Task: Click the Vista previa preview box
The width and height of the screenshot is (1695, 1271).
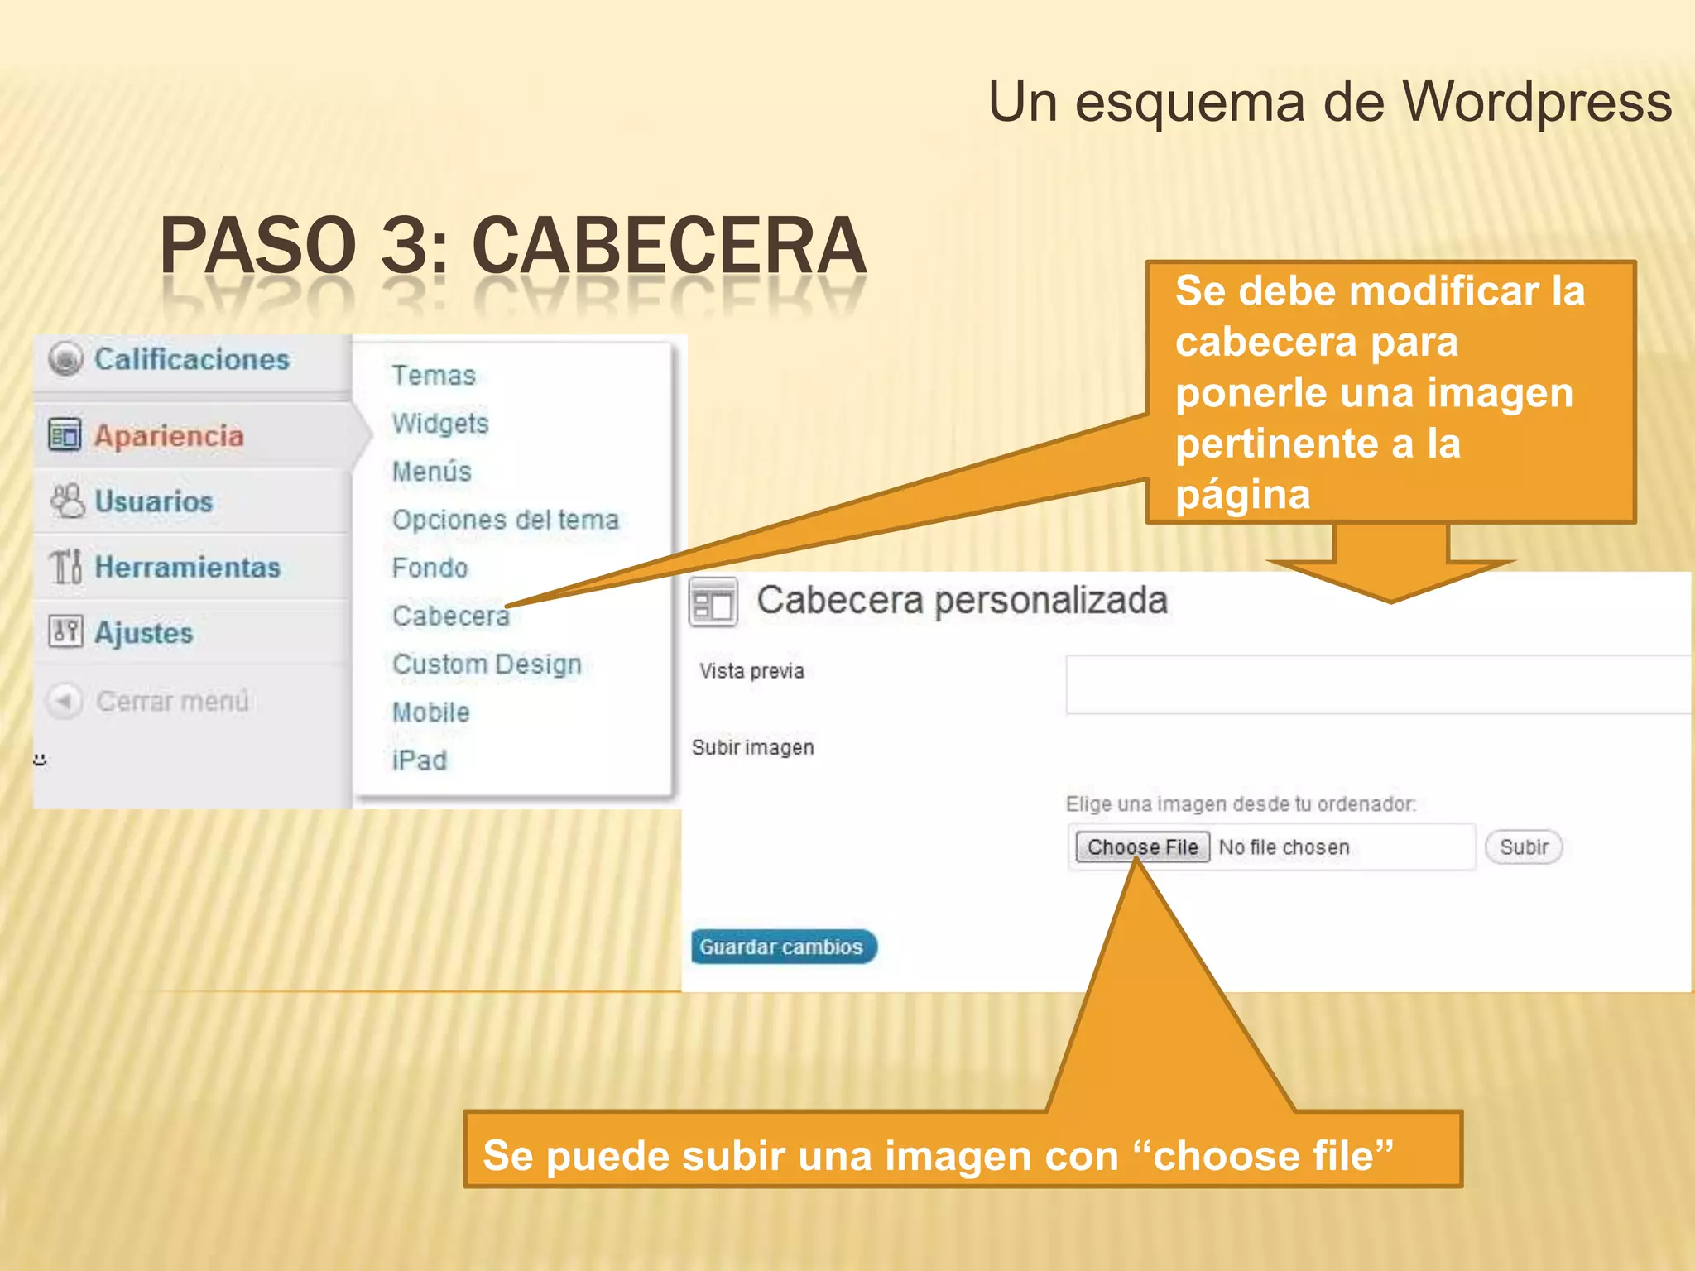Action: coord(1378,684)
